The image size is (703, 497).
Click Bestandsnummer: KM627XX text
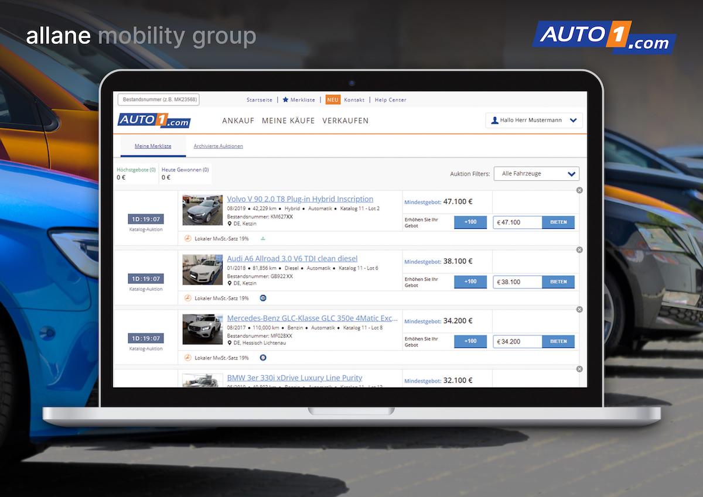point(260,216)
